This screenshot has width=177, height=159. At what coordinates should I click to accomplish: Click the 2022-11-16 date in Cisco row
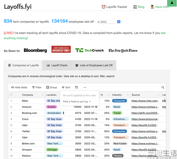point(91,119)
